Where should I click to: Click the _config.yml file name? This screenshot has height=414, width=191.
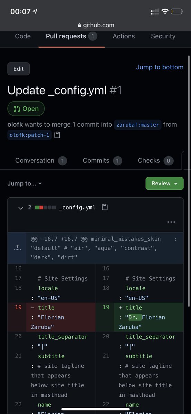tap(77, 207)
